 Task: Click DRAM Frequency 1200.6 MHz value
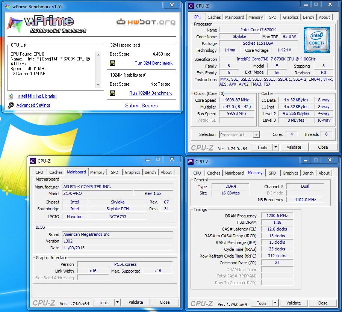(277, 216)
